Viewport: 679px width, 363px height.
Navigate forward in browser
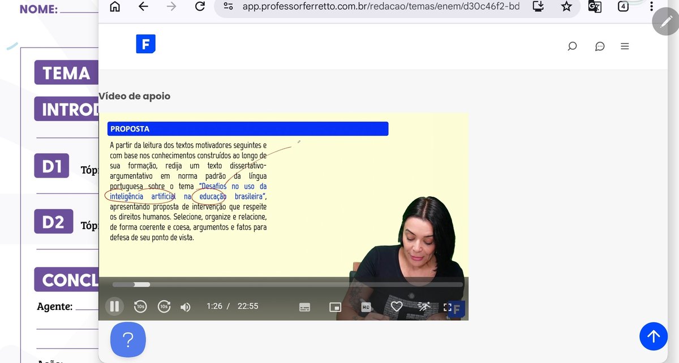tap(171, 6)
